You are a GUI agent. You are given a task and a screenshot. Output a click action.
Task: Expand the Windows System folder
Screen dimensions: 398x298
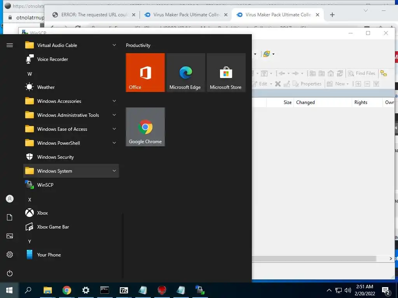[x=71, y=171]
